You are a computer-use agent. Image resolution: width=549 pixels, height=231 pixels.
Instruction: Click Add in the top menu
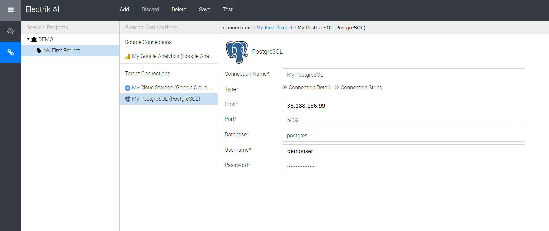click(x=124, y=10)
